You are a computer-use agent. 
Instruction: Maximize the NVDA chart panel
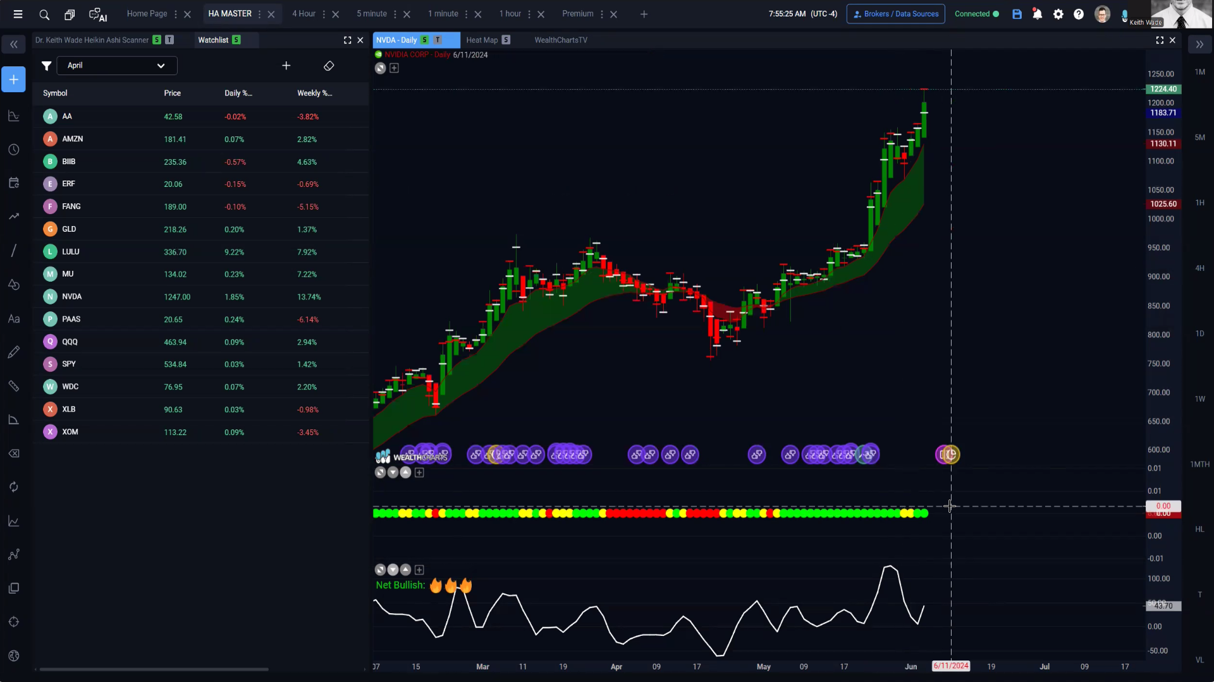click(1160, 40)
